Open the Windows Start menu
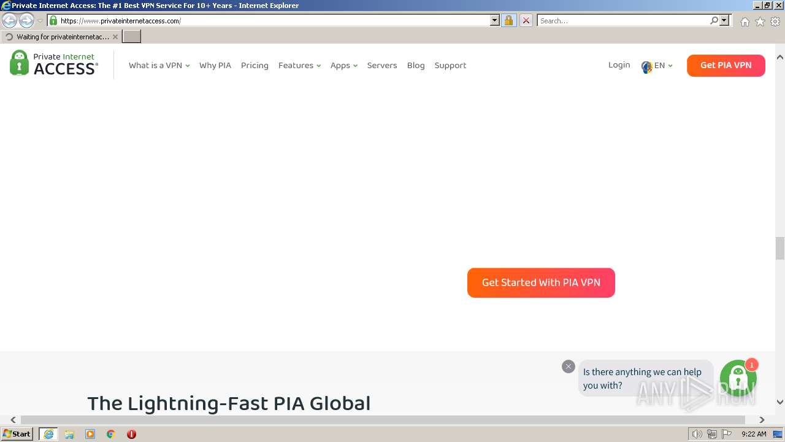 pyautogui.click(x=17, y=434)
